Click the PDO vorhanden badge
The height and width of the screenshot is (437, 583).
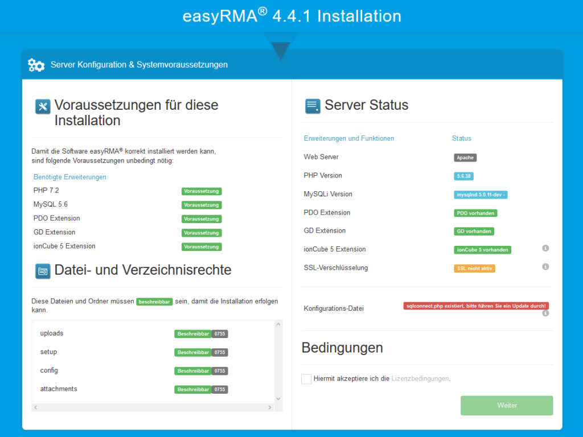475,213
